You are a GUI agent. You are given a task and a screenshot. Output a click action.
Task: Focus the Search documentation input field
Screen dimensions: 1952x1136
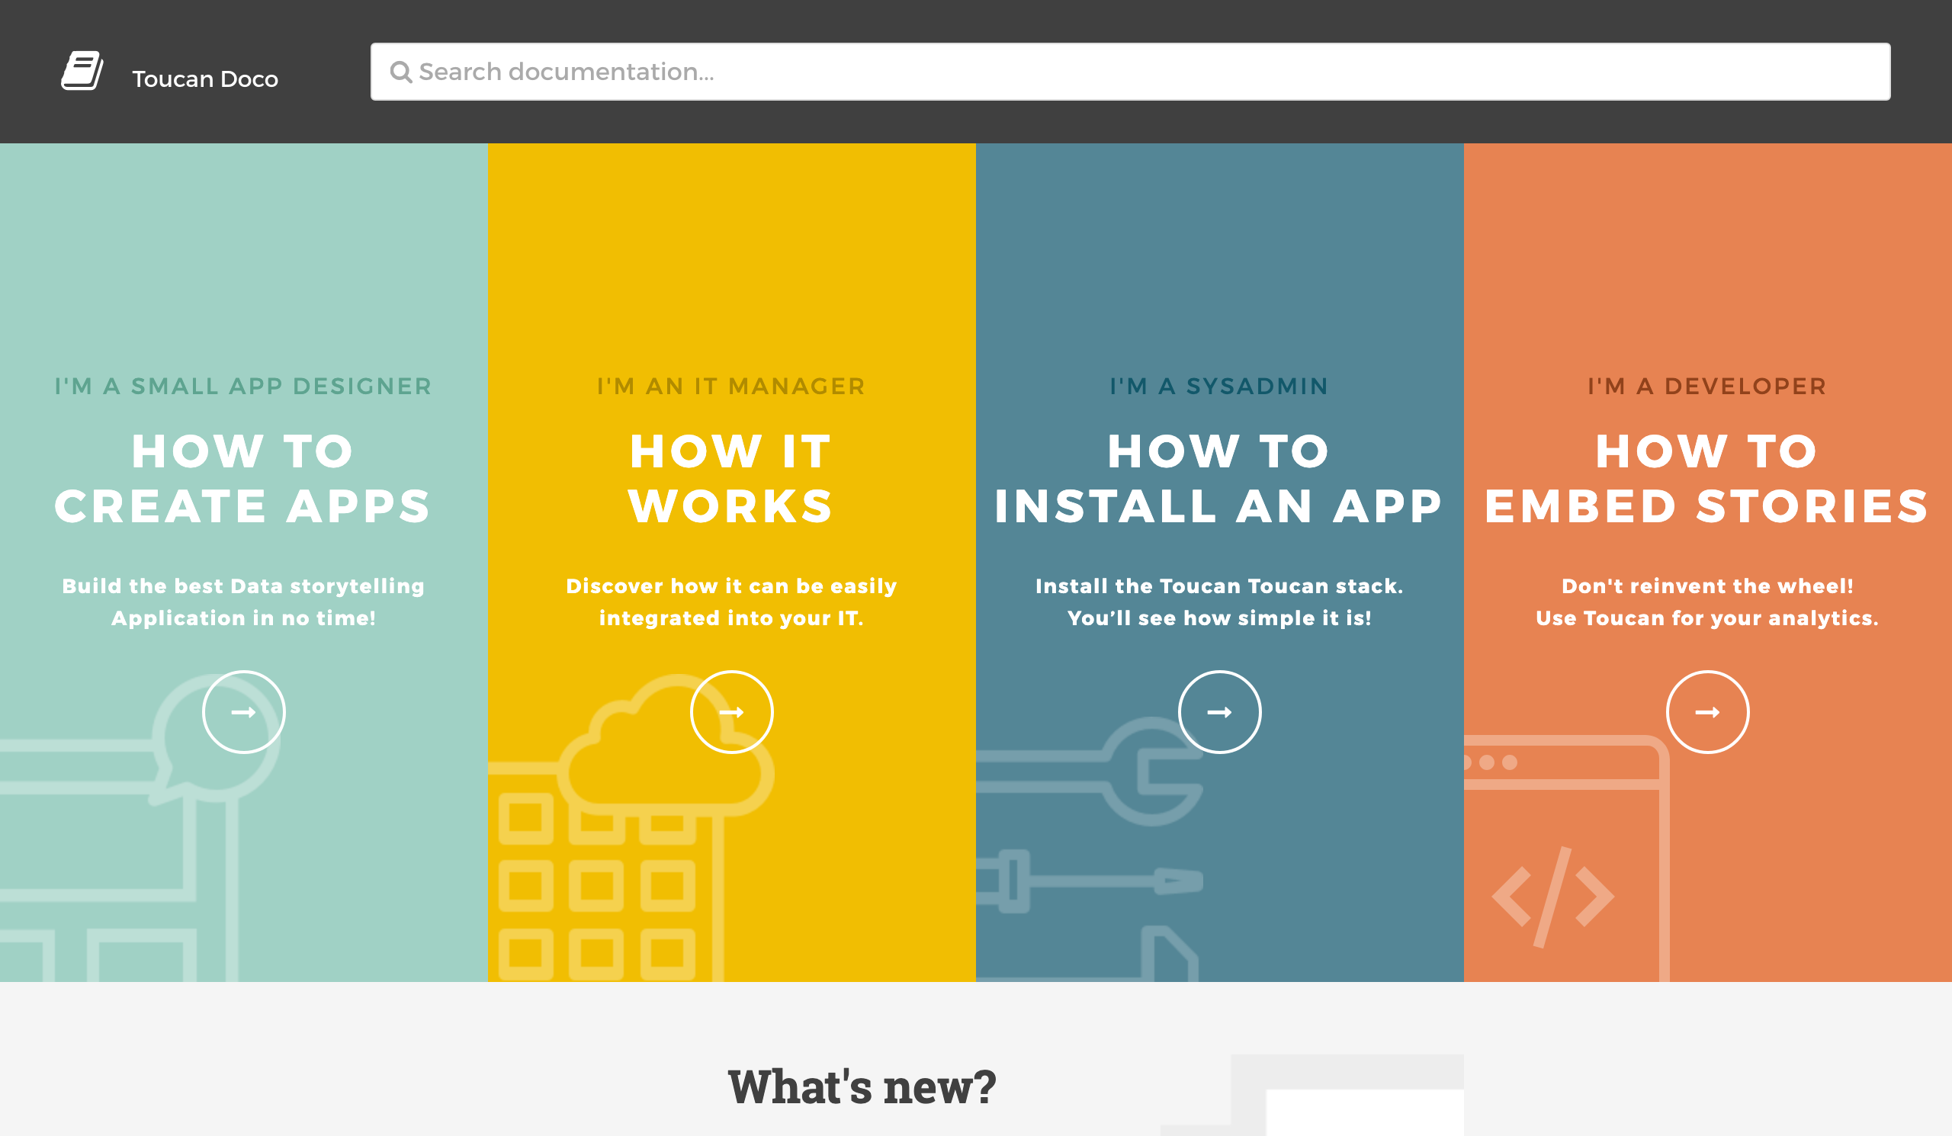(x=1130, y=71)
